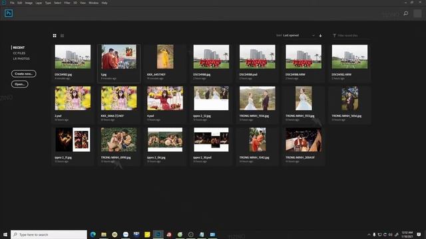Switch recent files to grid view
Viewport: 426px width, 239px height.
[x=55, y=35]
